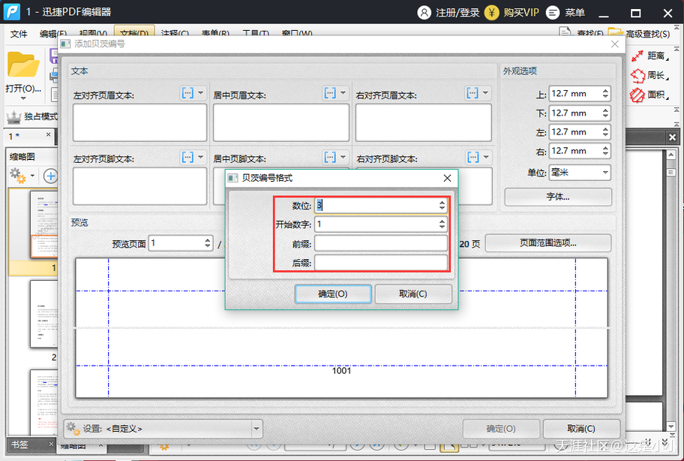
Task: Click 确定(O) in 添加贝茨编号 dialog
Action: 501,429
